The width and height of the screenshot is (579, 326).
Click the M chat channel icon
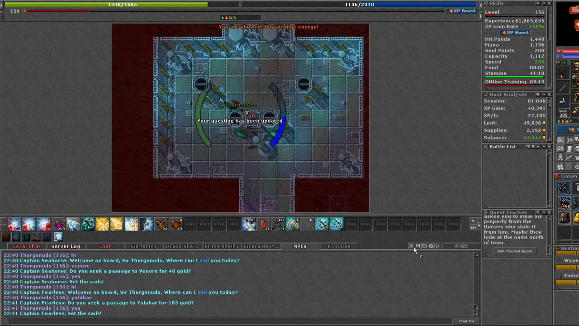point(418,246)
